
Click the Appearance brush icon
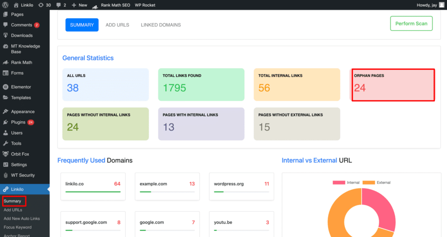click(5, 111)
